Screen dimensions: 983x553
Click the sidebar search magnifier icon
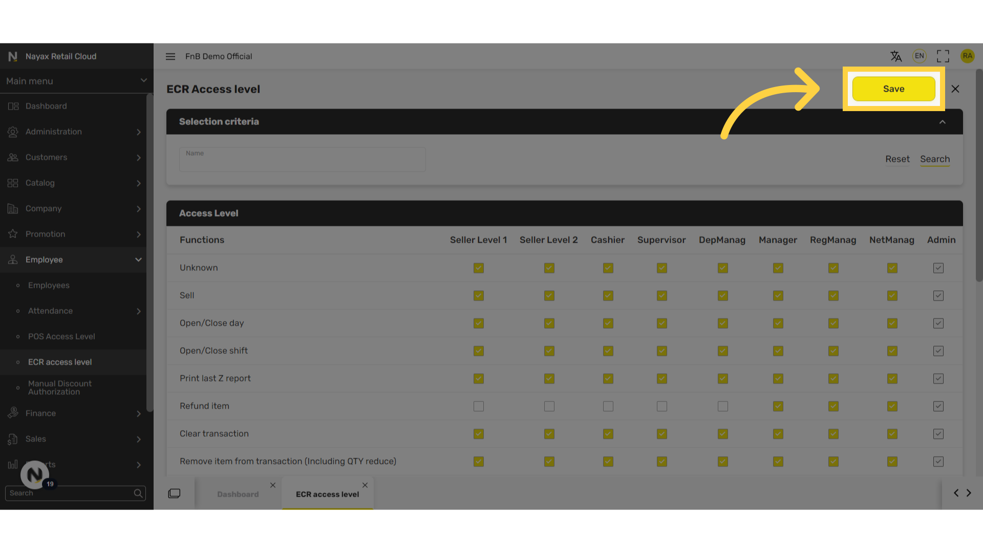click(138, 493)
